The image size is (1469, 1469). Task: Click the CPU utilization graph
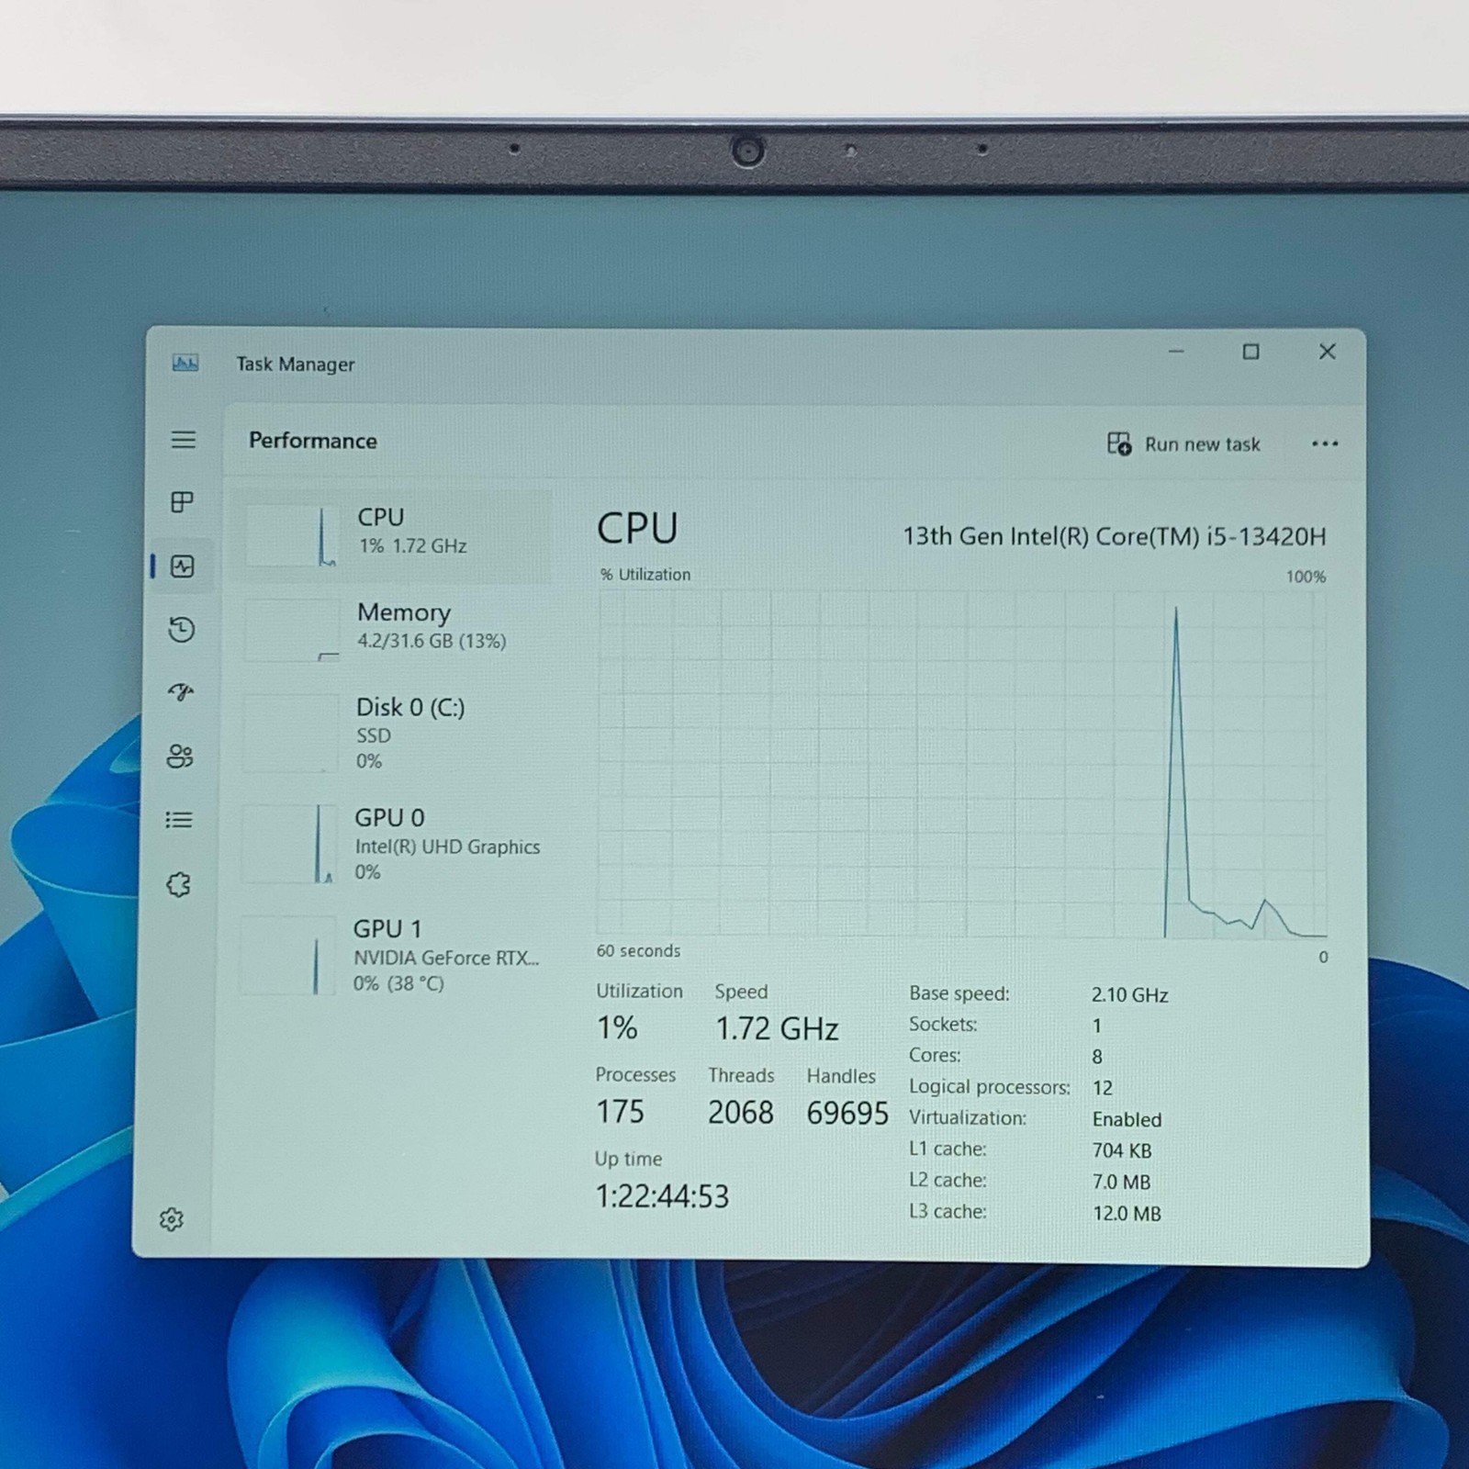coord(961,764)
